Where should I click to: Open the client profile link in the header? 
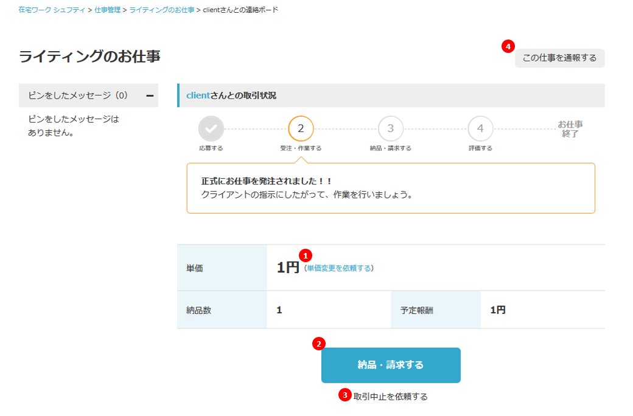tap(198, 95)
